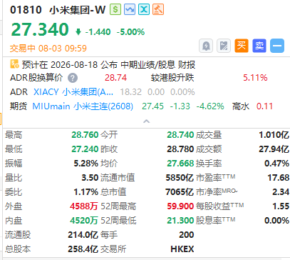Open MIUmain 小米主连(2608) futures link

[x=83, y=106]
